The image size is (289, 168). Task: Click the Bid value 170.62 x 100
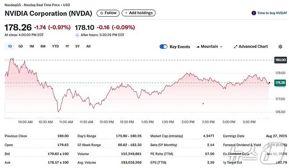58,154
